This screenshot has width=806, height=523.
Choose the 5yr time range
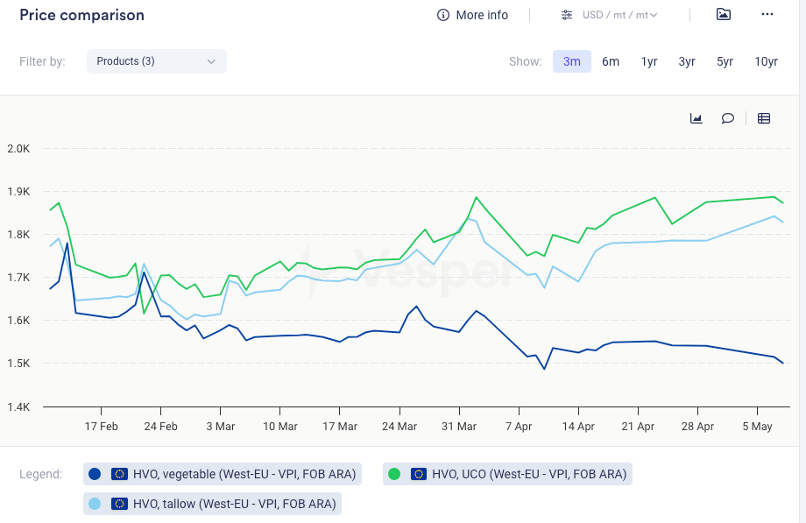725,61
